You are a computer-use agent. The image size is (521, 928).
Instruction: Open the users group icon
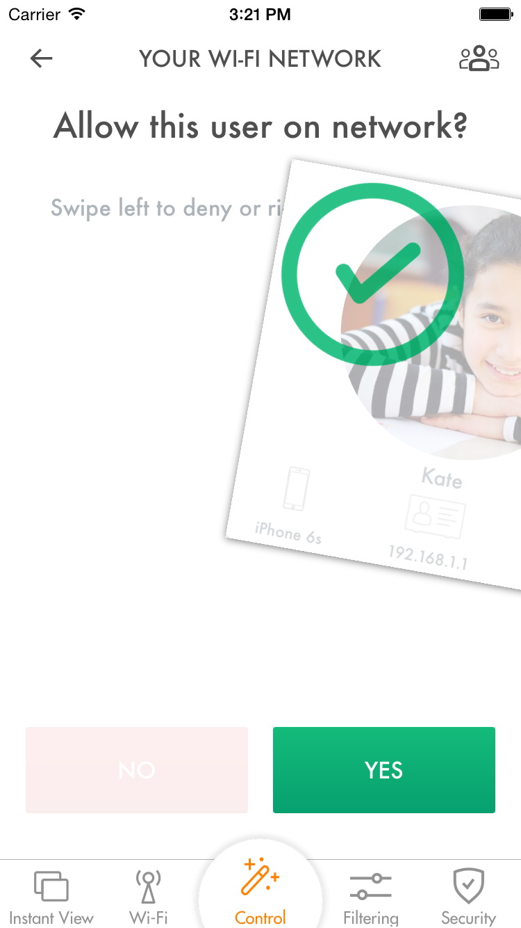(x=479, y=58)
